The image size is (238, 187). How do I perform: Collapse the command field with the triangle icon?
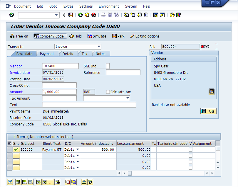tap(64, 15)
